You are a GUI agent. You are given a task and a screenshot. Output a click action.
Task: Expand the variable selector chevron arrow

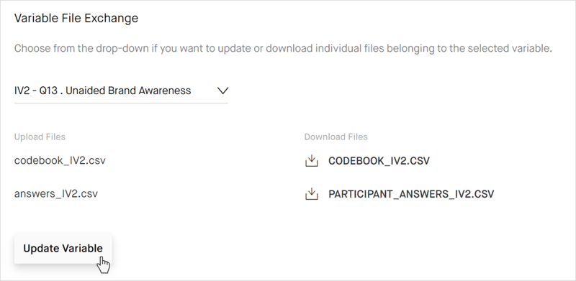(222, 91)
